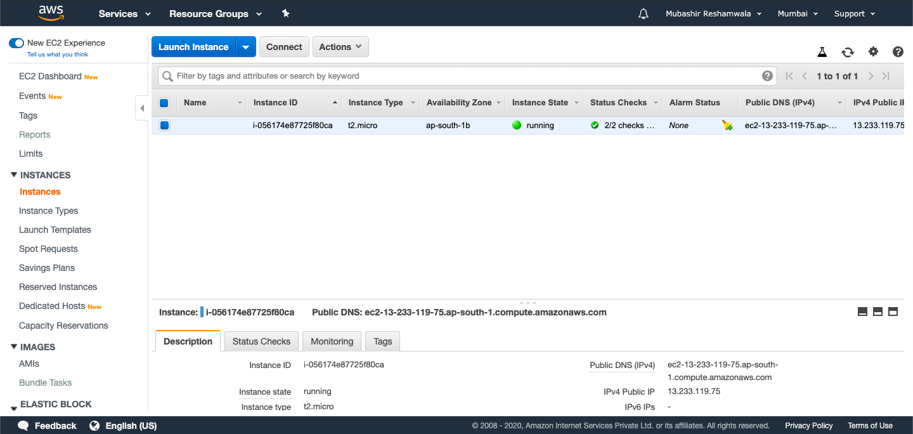Viewport: 913px width, 434px height.
Task: Go to last page of results
Action: pyautogui.click(x=886, y=76)
